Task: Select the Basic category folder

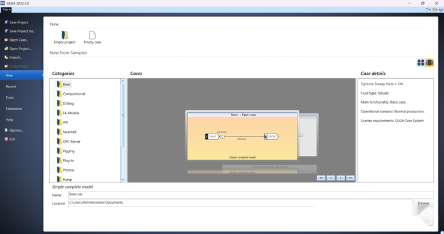Action: click(x=64, y=84)
